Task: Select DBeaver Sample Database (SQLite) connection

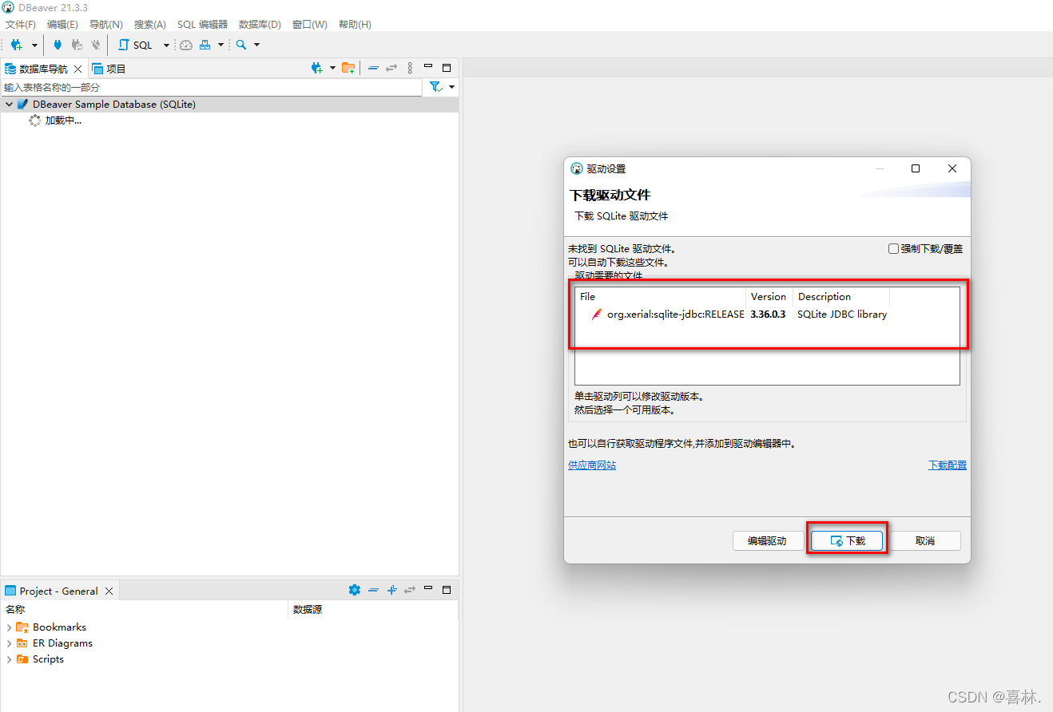Action: tap(114, 105)
